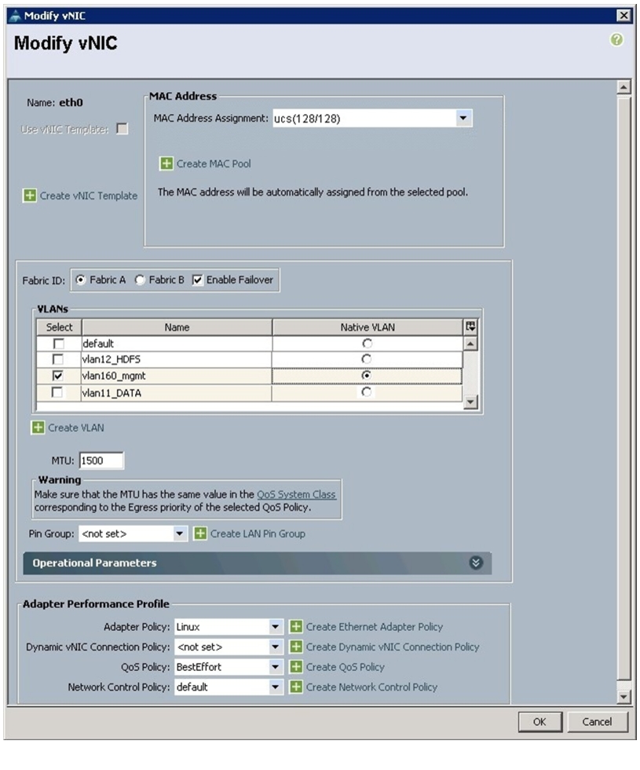The height and width of the screenshot is (770, 640).
Task: Click the Create MAC Pool plus icon
Action: click(x=166, y=163)
